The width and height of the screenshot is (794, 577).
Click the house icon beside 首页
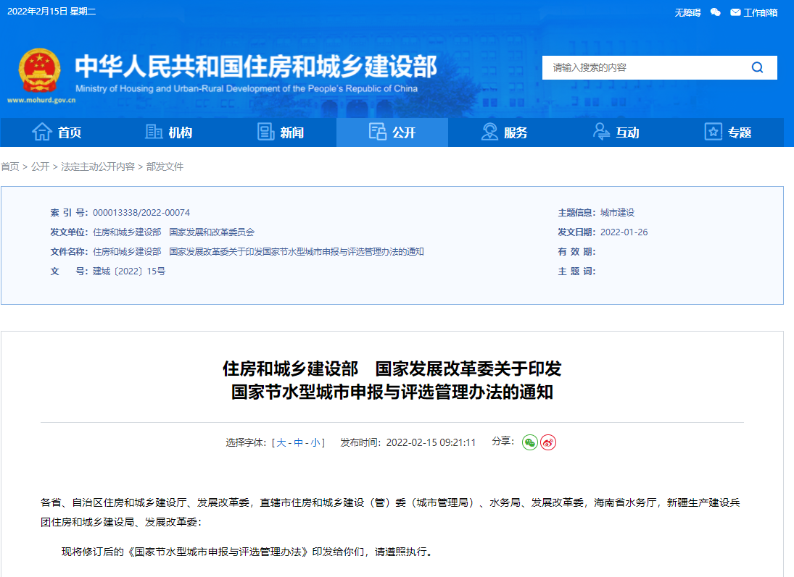coord(42,132)
